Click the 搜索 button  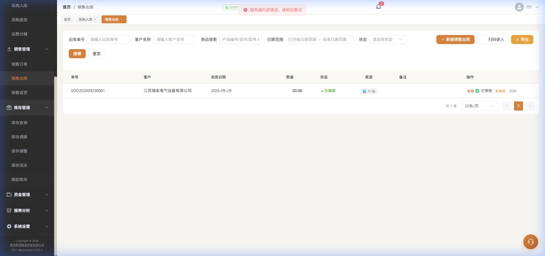[77, 54]
